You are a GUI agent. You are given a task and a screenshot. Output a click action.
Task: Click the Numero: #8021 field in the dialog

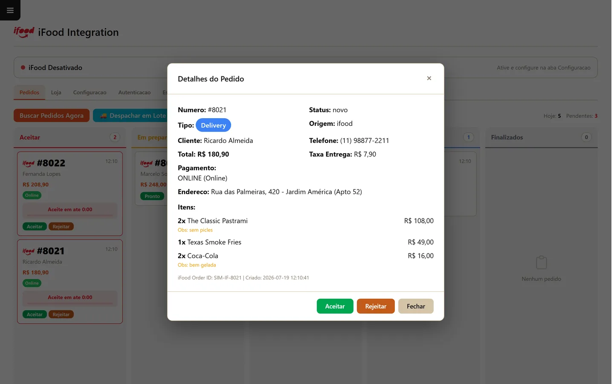(x=202, y=110)
